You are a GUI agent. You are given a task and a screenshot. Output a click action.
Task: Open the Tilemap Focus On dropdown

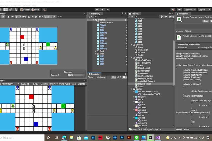click(76, 75)
